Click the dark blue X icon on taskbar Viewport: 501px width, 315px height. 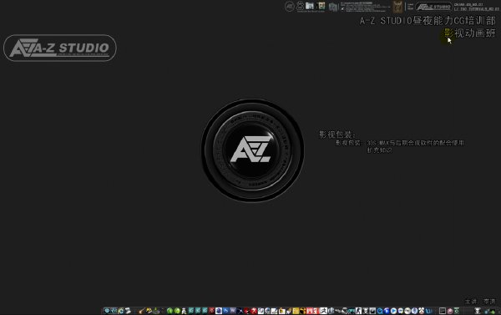[x=240, y=311]
